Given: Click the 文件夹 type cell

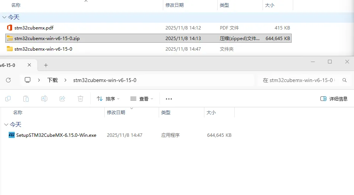Looking at the screenshot, I should coord(227,49).
